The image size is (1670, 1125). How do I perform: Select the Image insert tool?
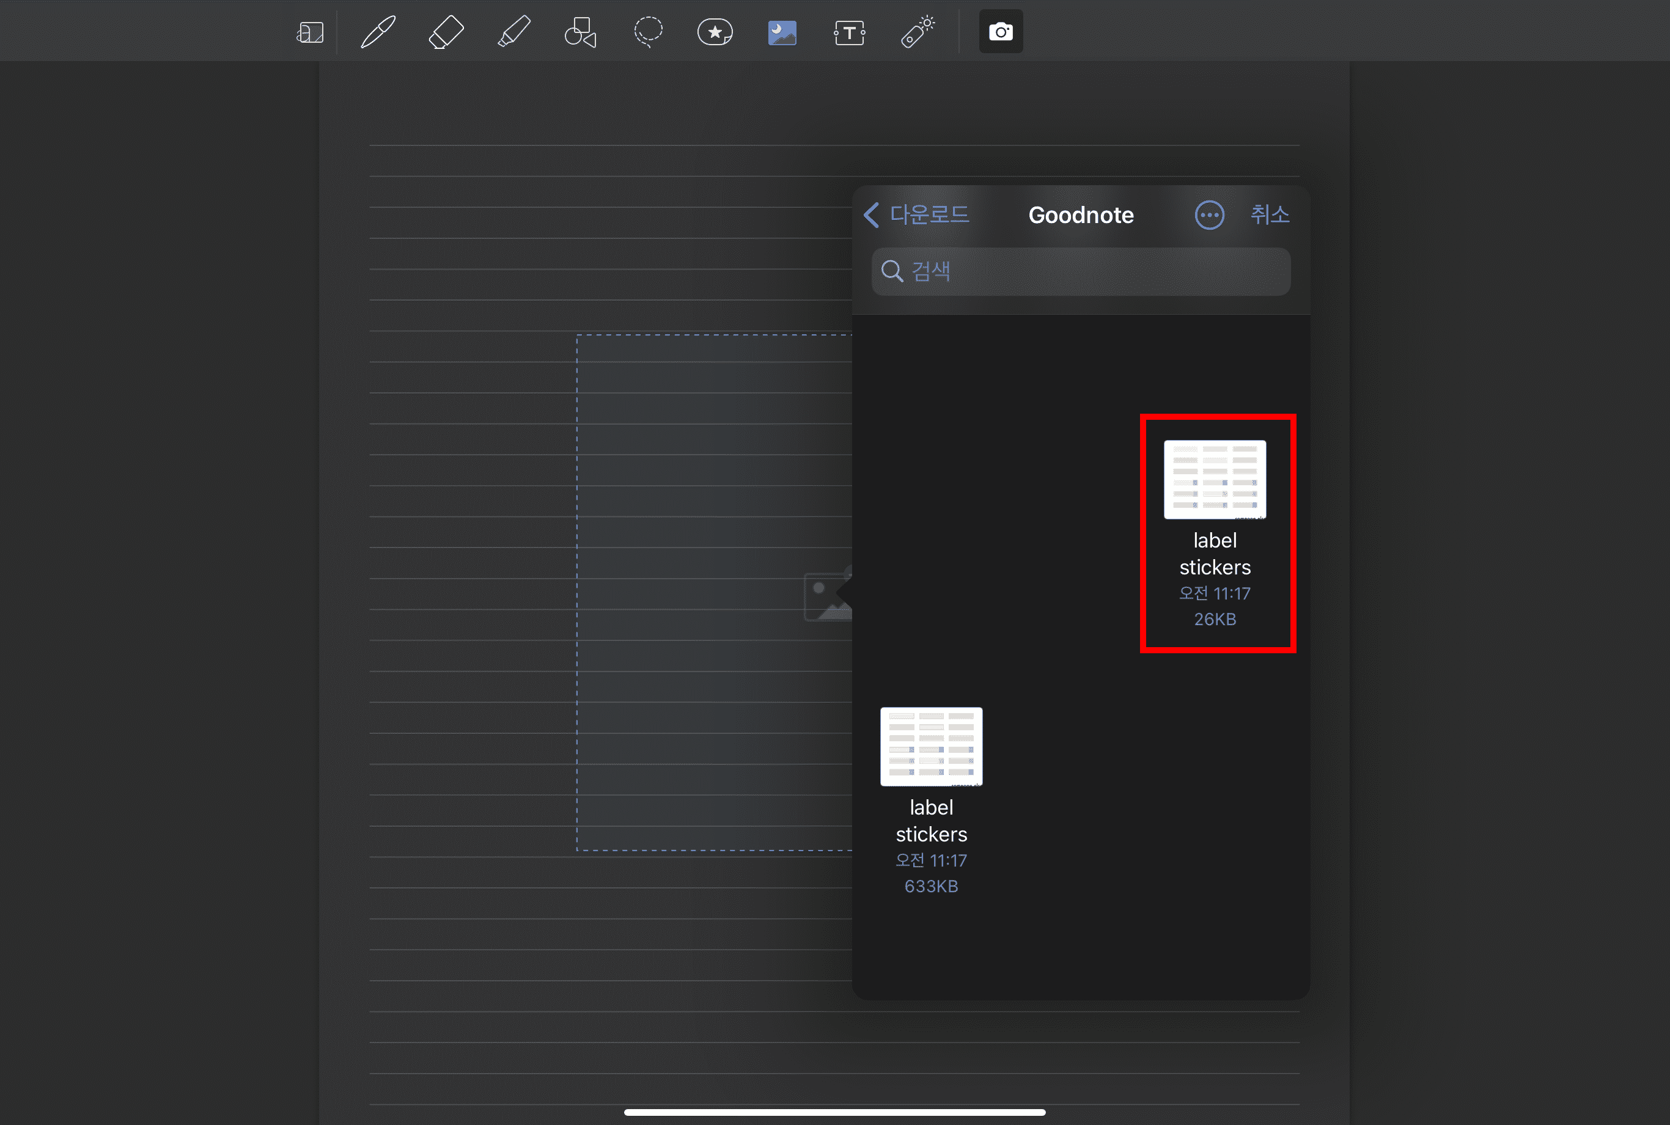[782, 33]
